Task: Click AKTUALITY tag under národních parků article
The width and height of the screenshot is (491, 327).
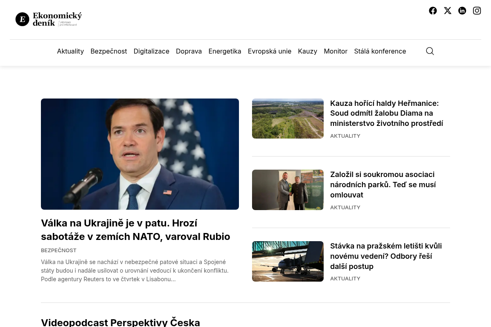Action: pos(345,207)
